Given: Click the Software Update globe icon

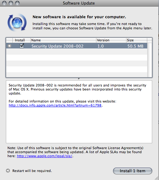Looking at the screenshot, I should pyautogui.click(x=17, y=23).
